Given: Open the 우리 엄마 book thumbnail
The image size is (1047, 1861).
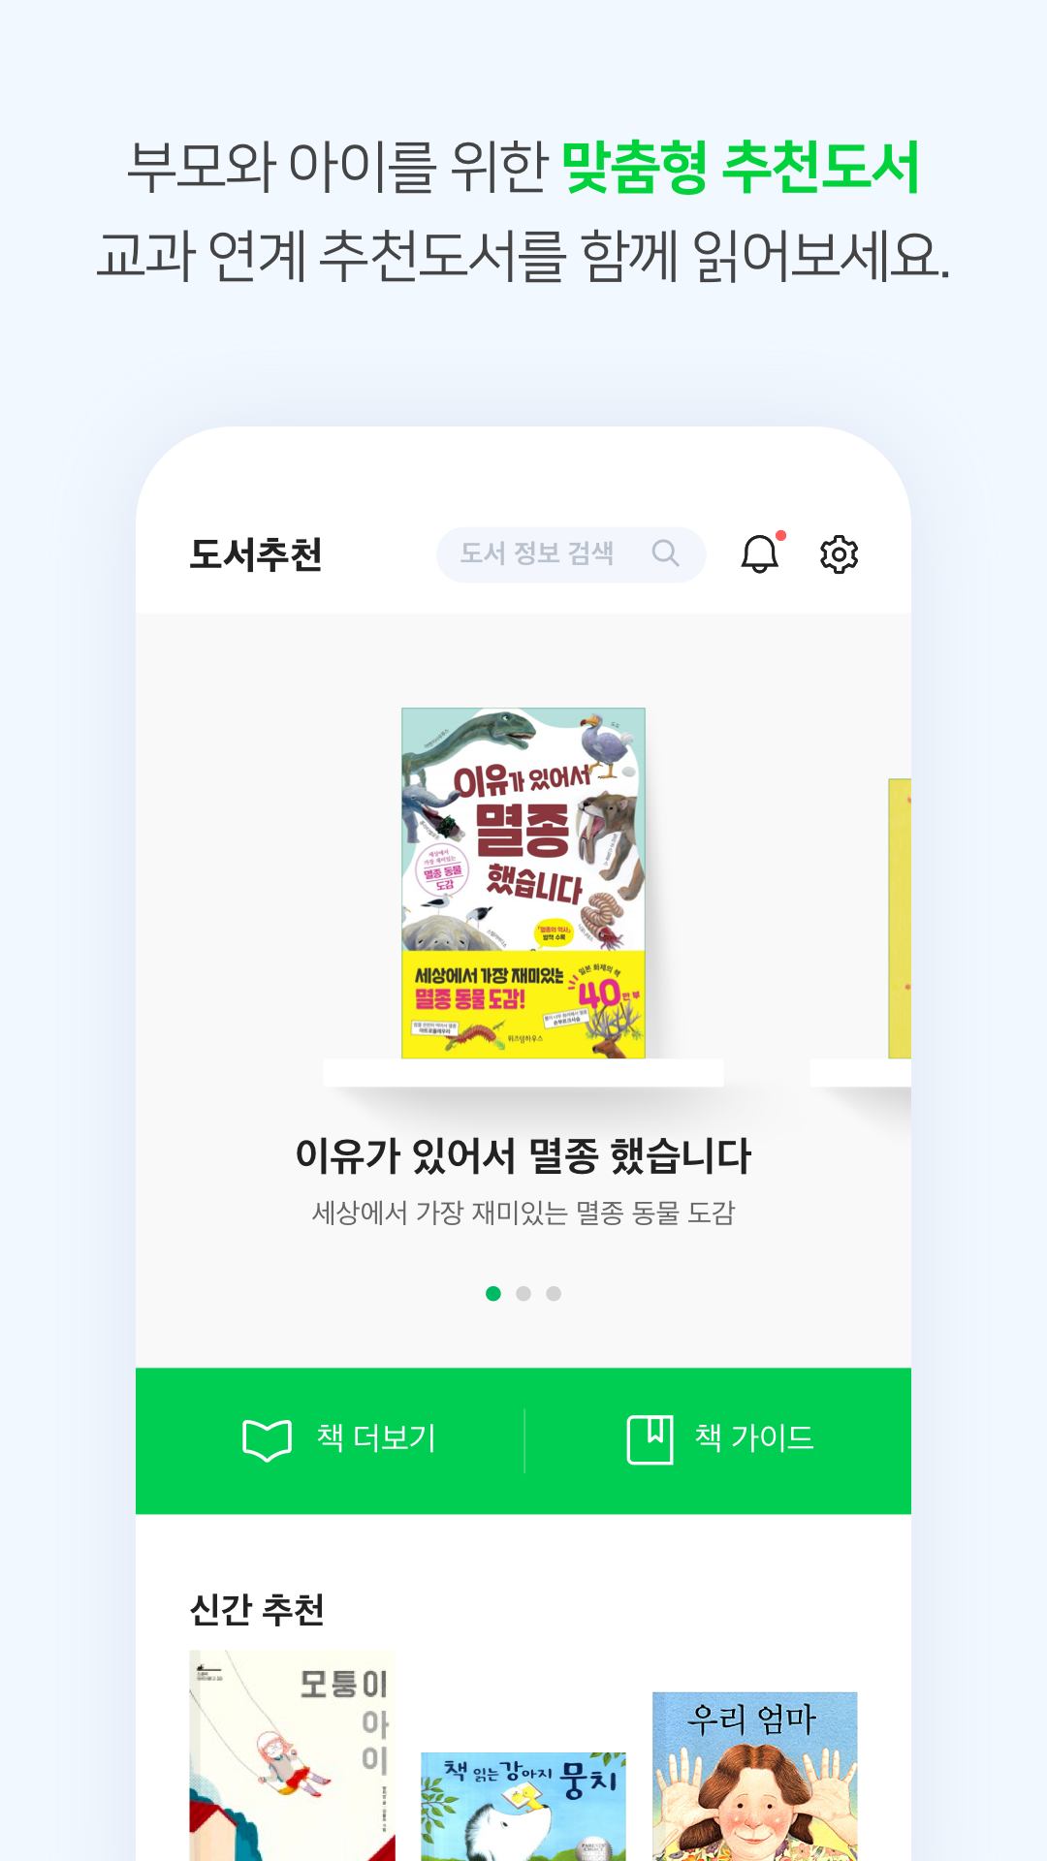Looking at the screenshot, I should pyautogui.click(x=755, y=1777).
